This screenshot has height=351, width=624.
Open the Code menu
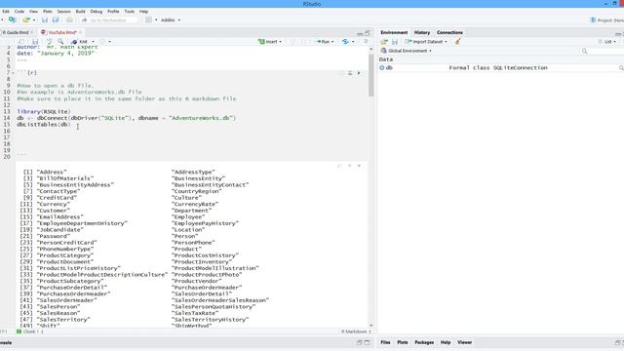pyautogui.click(x=19, y=12)
